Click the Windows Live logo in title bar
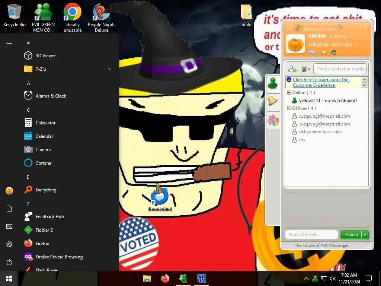The width and height of the screenshot is (381, 286). click(298, 28)
